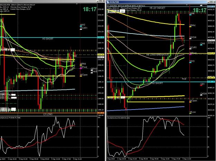216x161 pixels.
Task: Click the WO/R1 level marker in US30 chart
Action: (193, 48)
